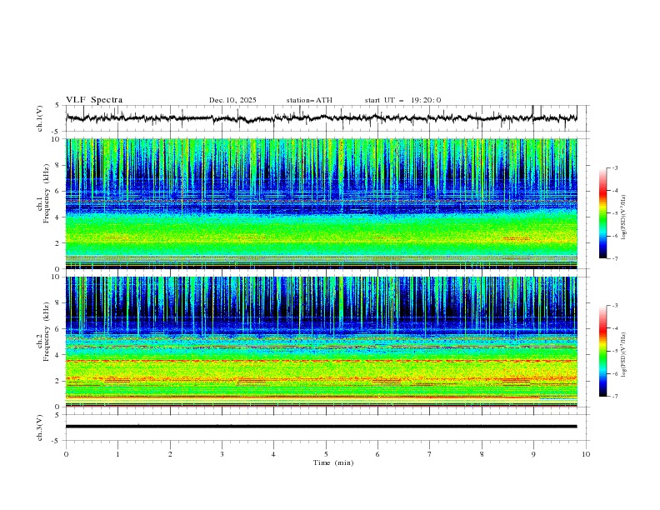Select the date text "Dec. 10, 2025"
Screen dimensions: 660x510
(232, 100)
